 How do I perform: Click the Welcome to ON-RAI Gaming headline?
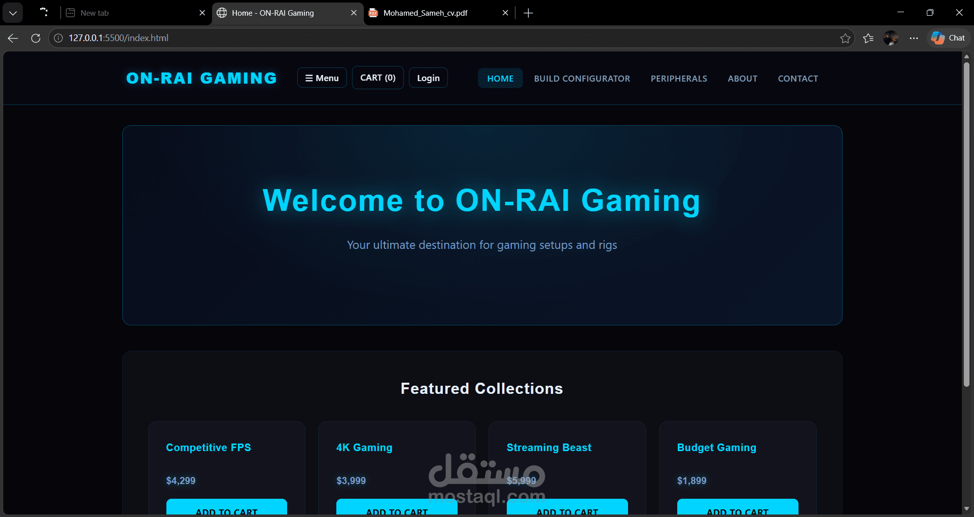482,201
